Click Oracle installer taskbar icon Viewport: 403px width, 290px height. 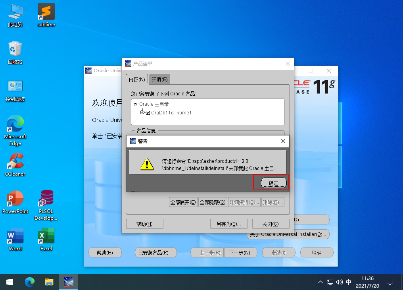click(69, 282)
